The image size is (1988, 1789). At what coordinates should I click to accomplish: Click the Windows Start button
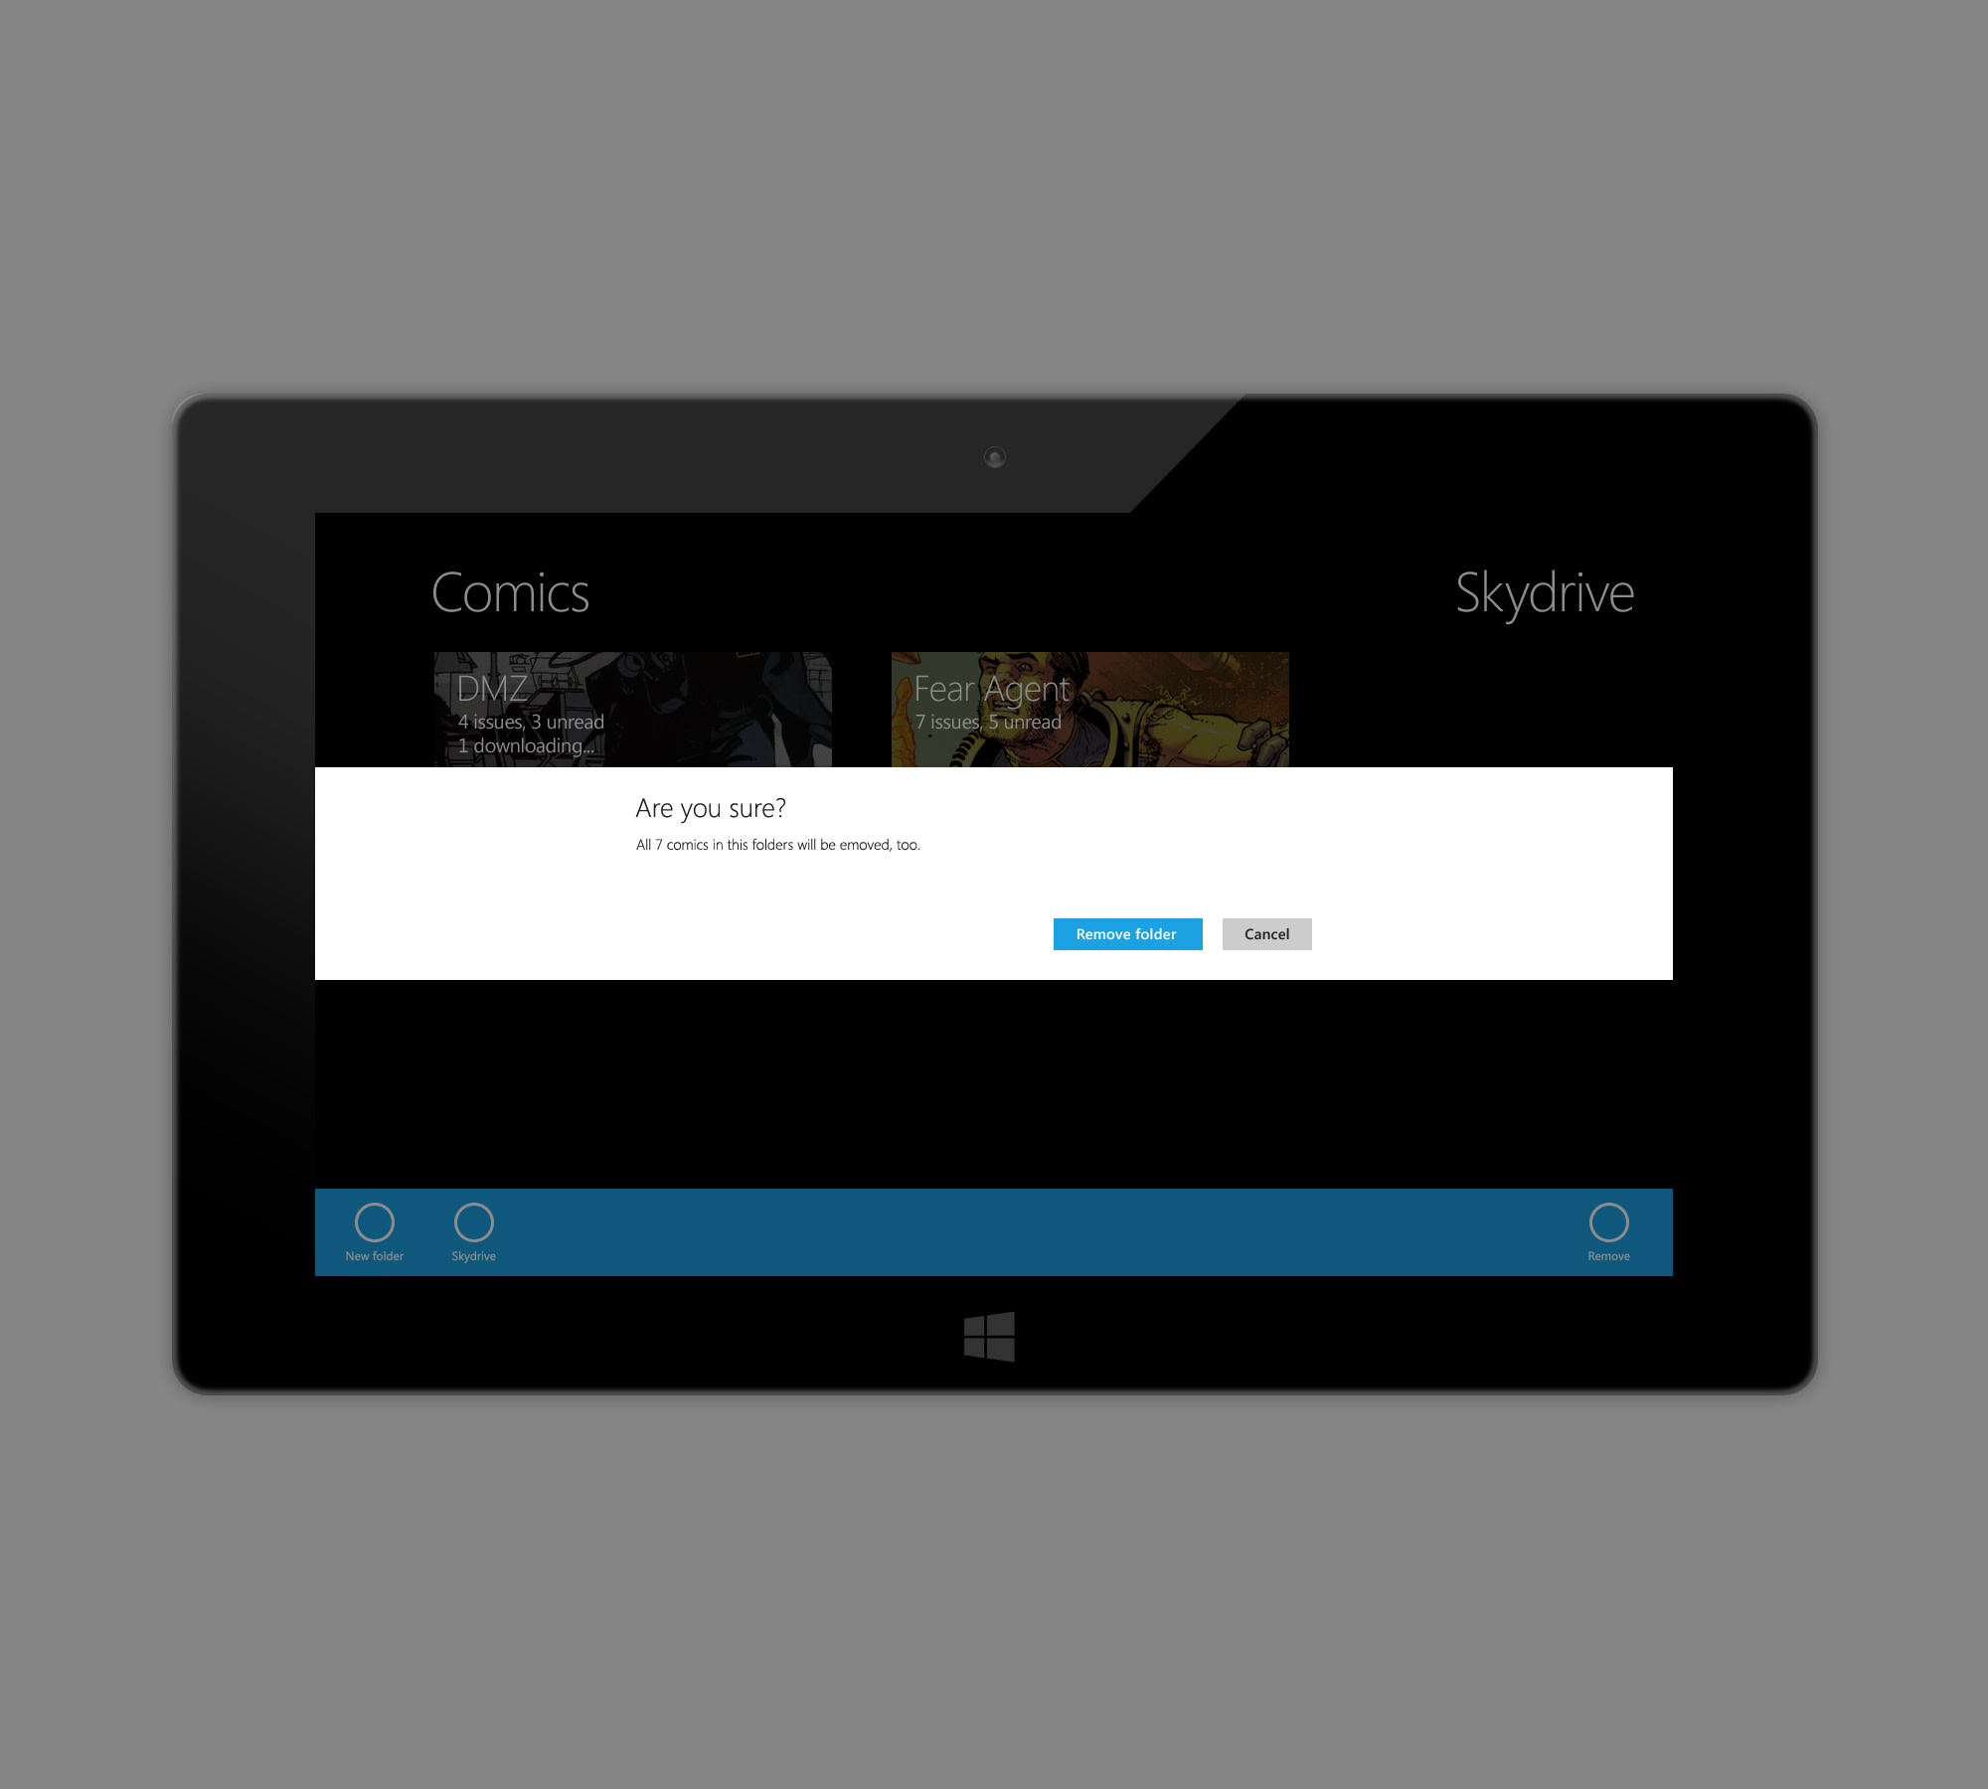click(x=993, y=1339)
